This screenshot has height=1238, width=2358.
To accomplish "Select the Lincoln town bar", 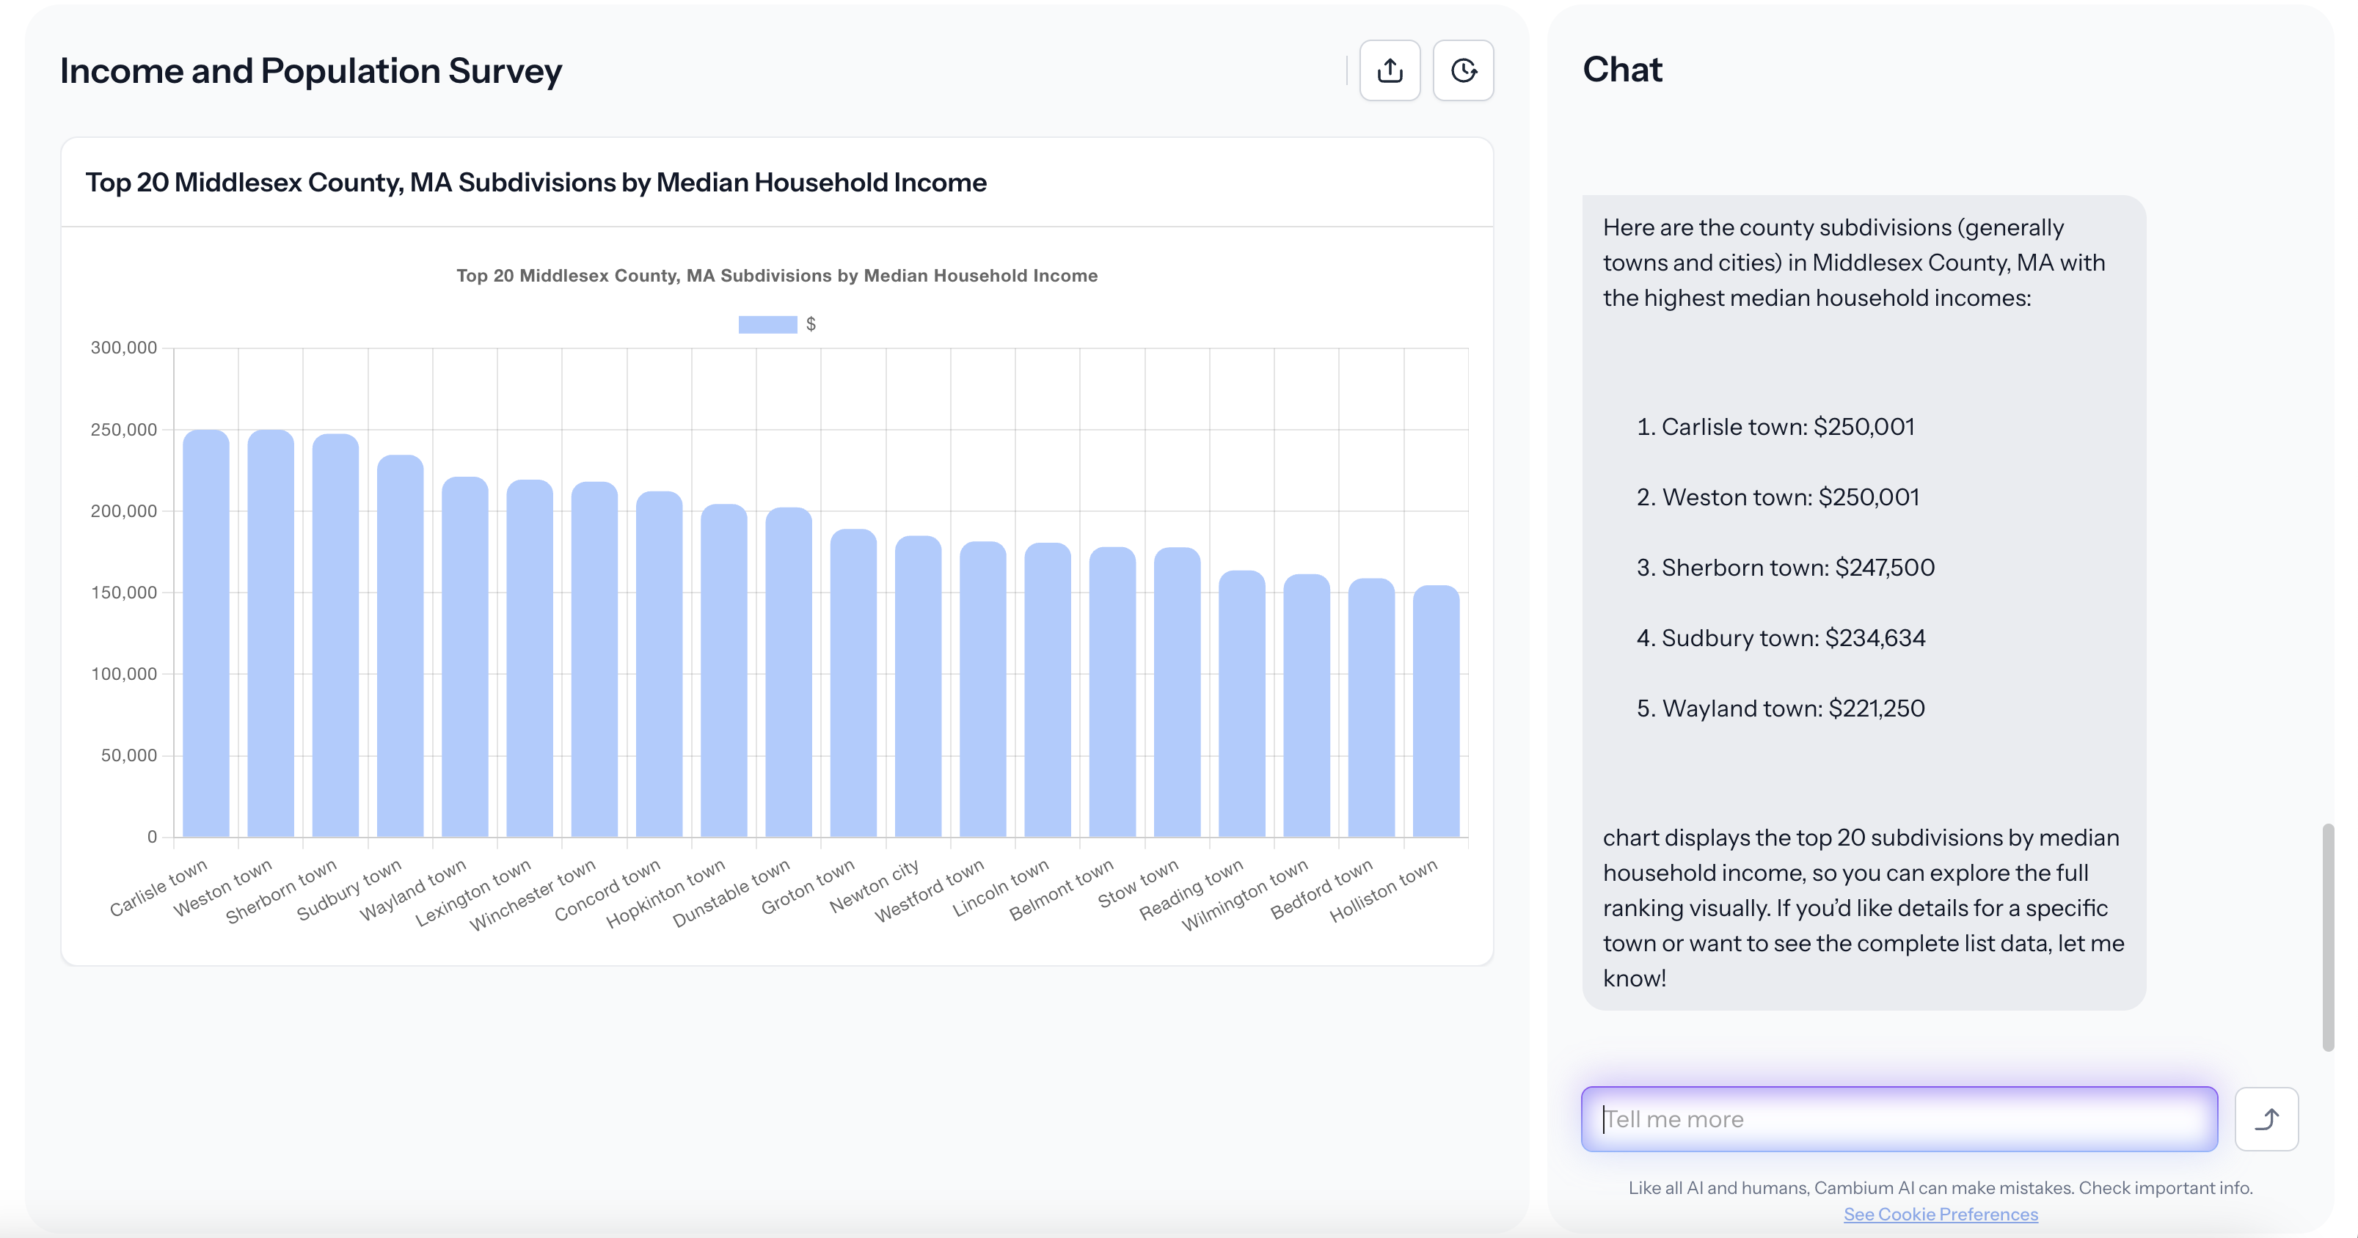I will 1047,690.
